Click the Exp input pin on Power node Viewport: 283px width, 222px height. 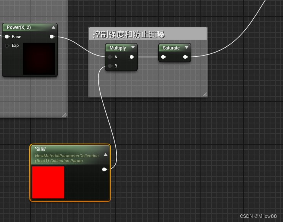[x=7, y=46]
